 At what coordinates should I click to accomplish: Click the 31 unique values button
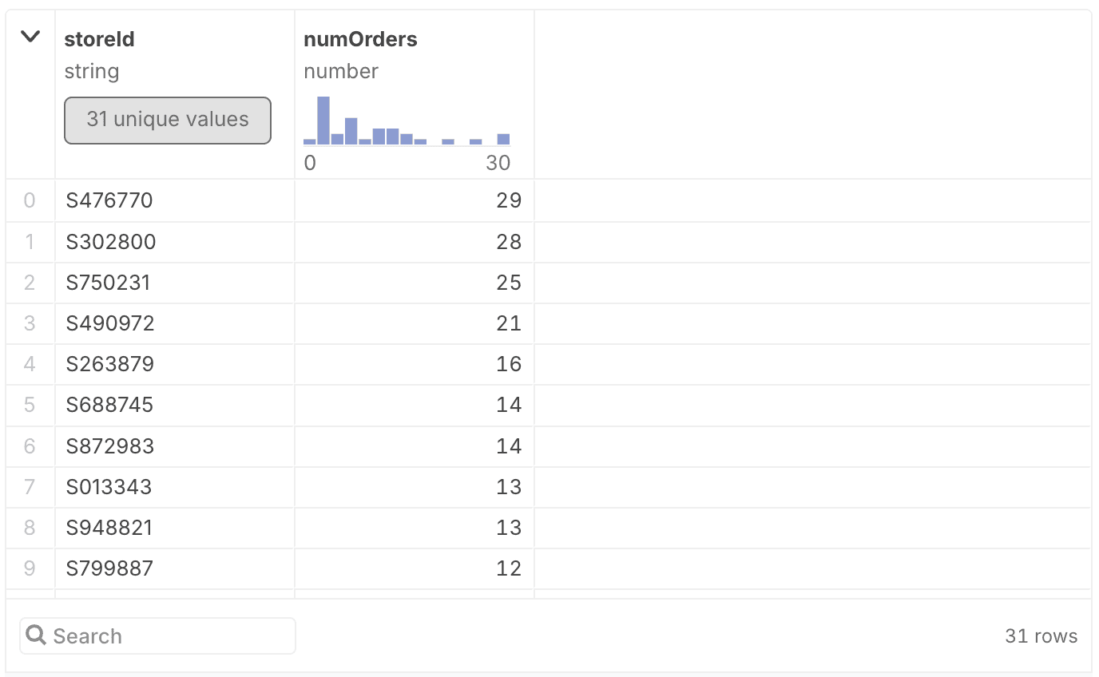[168, 120]
